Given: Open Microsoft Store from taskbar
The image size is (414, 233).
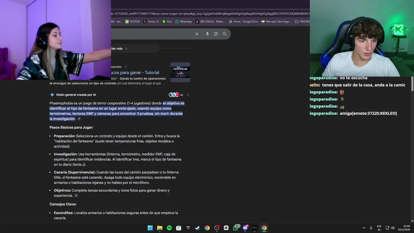Looking at the screenshot, I should pyautogui.click(x=179, y=228).
